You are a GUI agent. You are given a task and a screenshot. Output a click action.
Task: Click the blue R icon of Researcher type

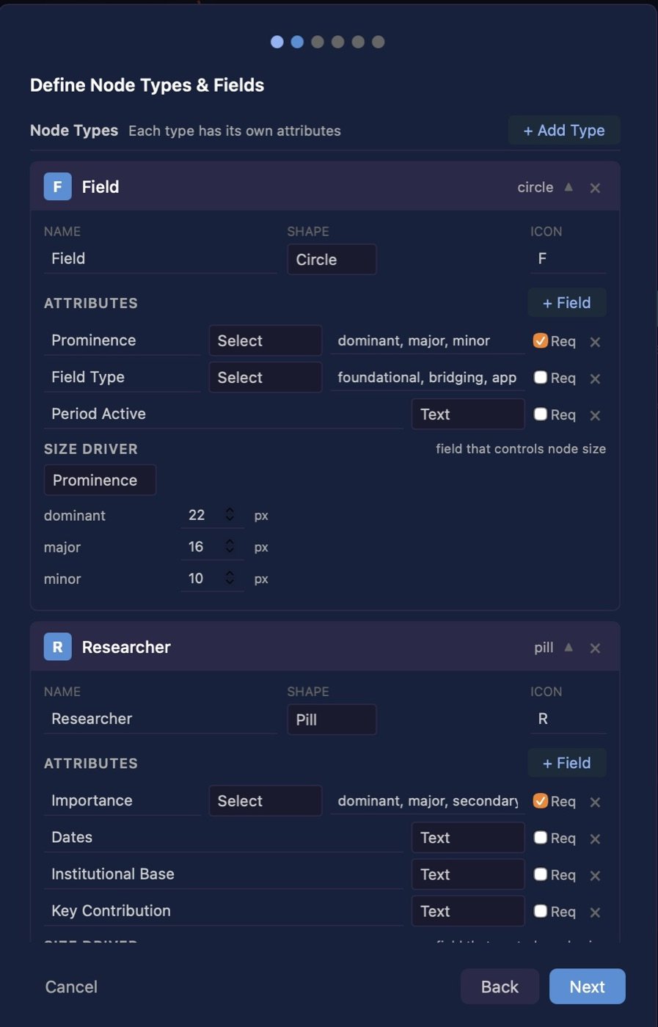pos(57,646)
